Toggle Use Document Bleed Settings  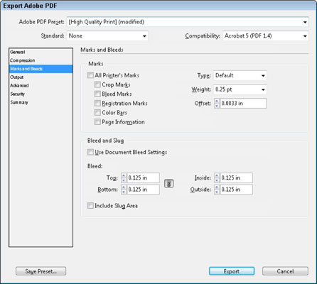[90, 152]
